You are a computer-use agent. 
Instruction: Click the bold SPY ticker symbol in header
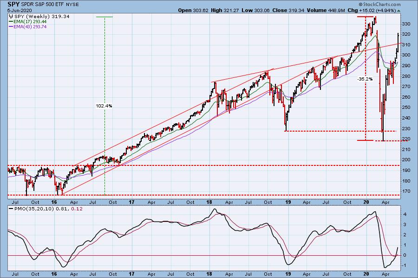click(13, 4)
